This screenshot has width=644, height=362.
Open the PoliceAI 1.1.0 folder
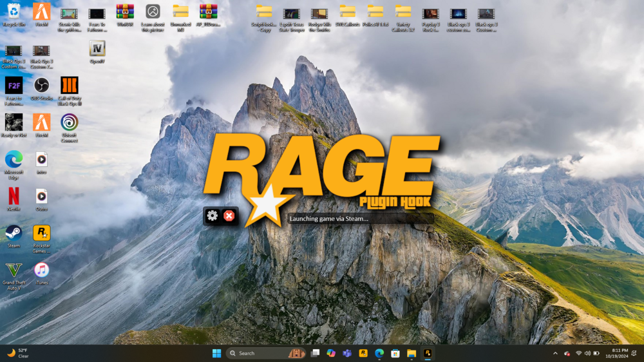pos(375,15)
